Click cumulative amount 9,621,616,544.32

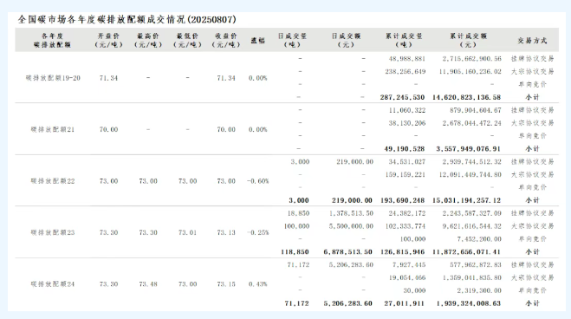coord(472,226)
